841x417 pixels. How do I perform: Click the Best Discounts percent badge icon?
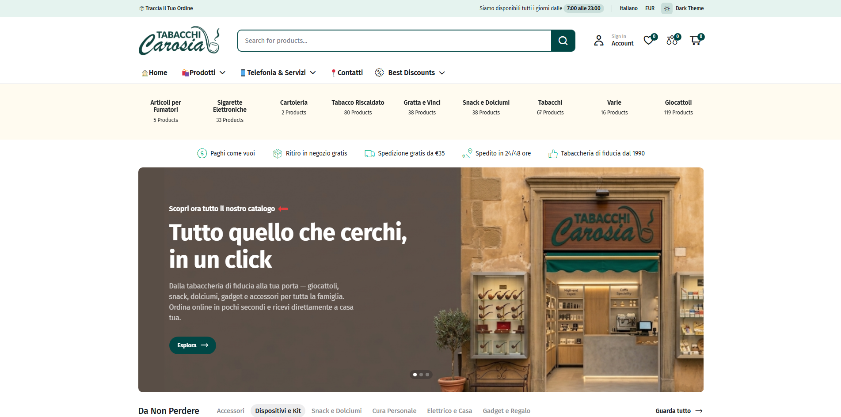(379, 72)
